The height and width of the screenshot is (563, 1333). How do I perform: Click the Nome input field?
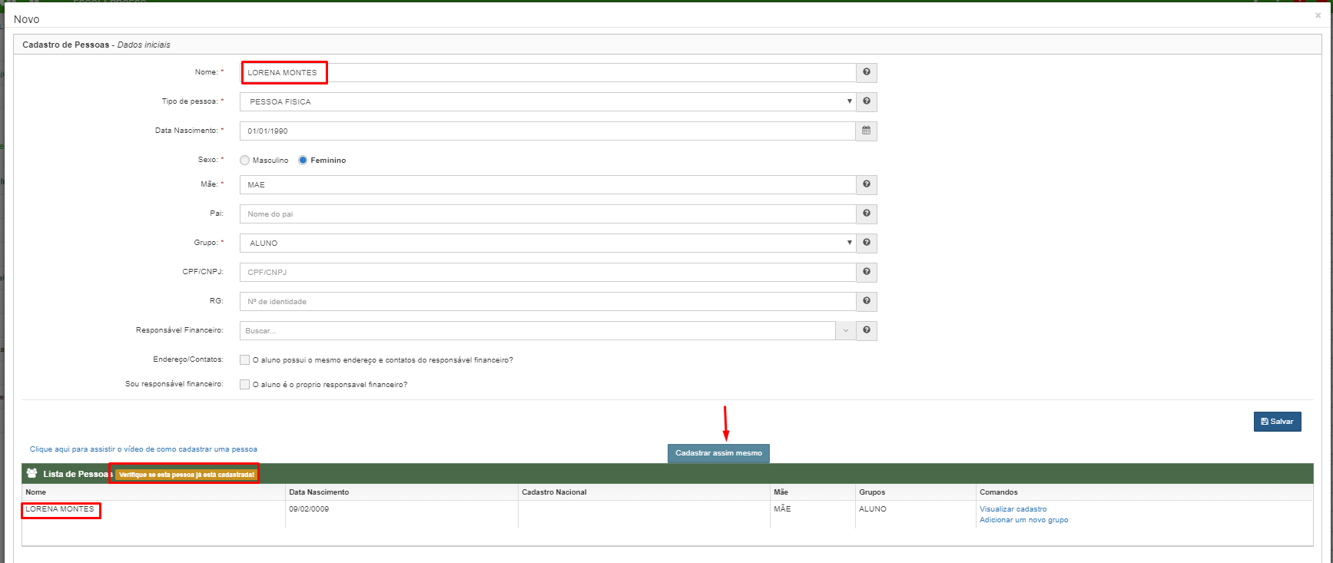click(x=548, y=72)
